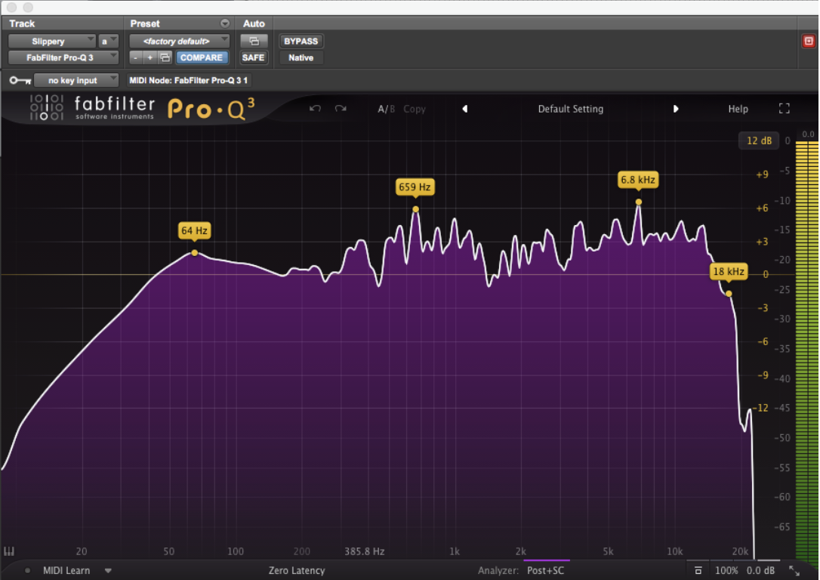Open the Slippery track selector dropdown
The height and width of the screenshot is (580, 820).
(x=51, y=42)
